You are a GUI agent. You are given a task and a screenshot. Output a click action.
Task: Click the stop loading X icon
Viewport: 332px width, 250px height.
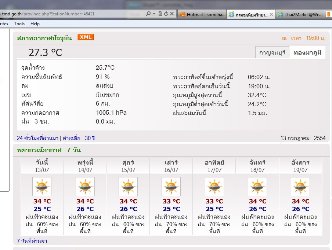pos(172,14)
